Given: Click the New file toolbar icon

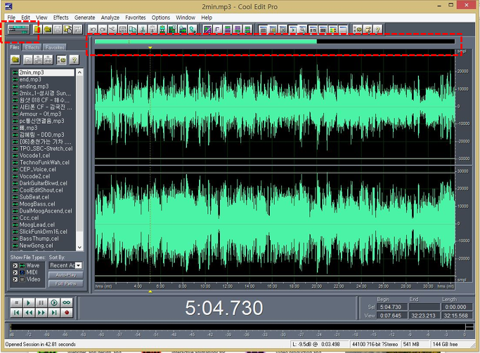Looking at the screenshot, I should (37, 29).
